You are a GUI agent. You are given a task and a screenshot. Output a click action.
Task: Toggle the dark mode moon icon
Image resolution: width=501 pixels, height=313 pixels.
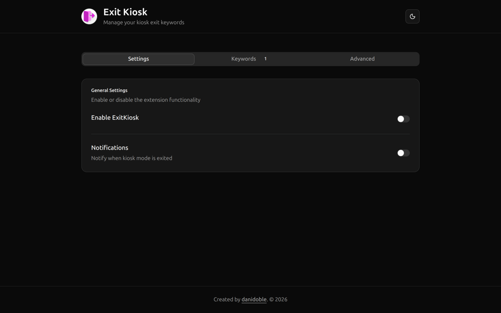click(412, 16)
